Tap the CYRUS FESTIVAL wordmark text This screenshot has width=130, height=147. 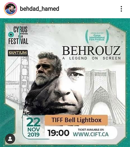pyautogui.click(x=18, y=36)
